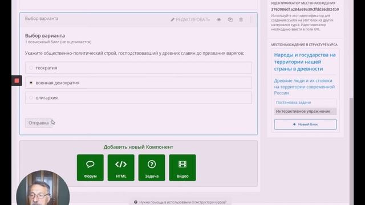Click the help question mark icon at the bottom
Viewport: 365px width, 205px height.
point(136,202)
